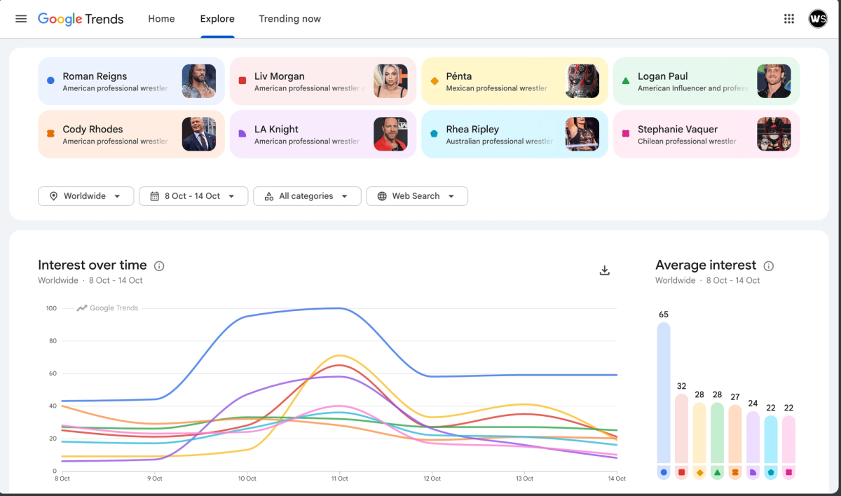Click purple icon under the 24 bar
The width and height of the screenshot is (841, 496).
point(753,473)
